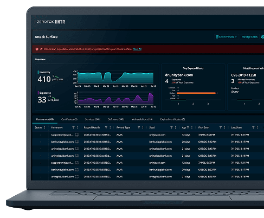Click the dr.unitybank.com top exposed host
This screenshot has height=218, width=264.
(179, 75)
